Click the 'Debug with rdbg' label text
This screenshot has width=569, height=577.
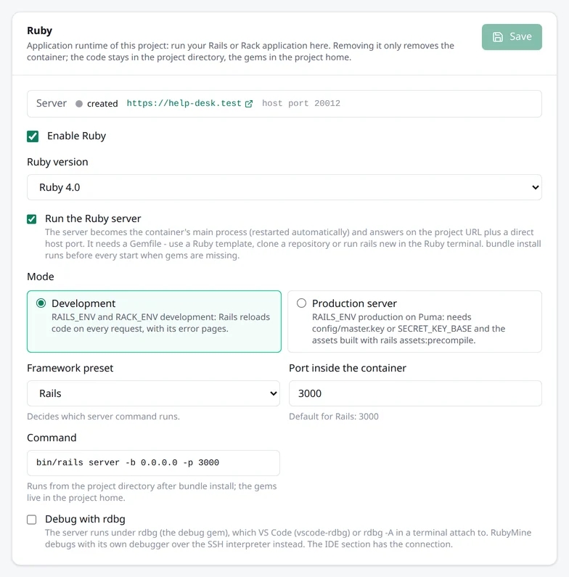coord(85,519)
